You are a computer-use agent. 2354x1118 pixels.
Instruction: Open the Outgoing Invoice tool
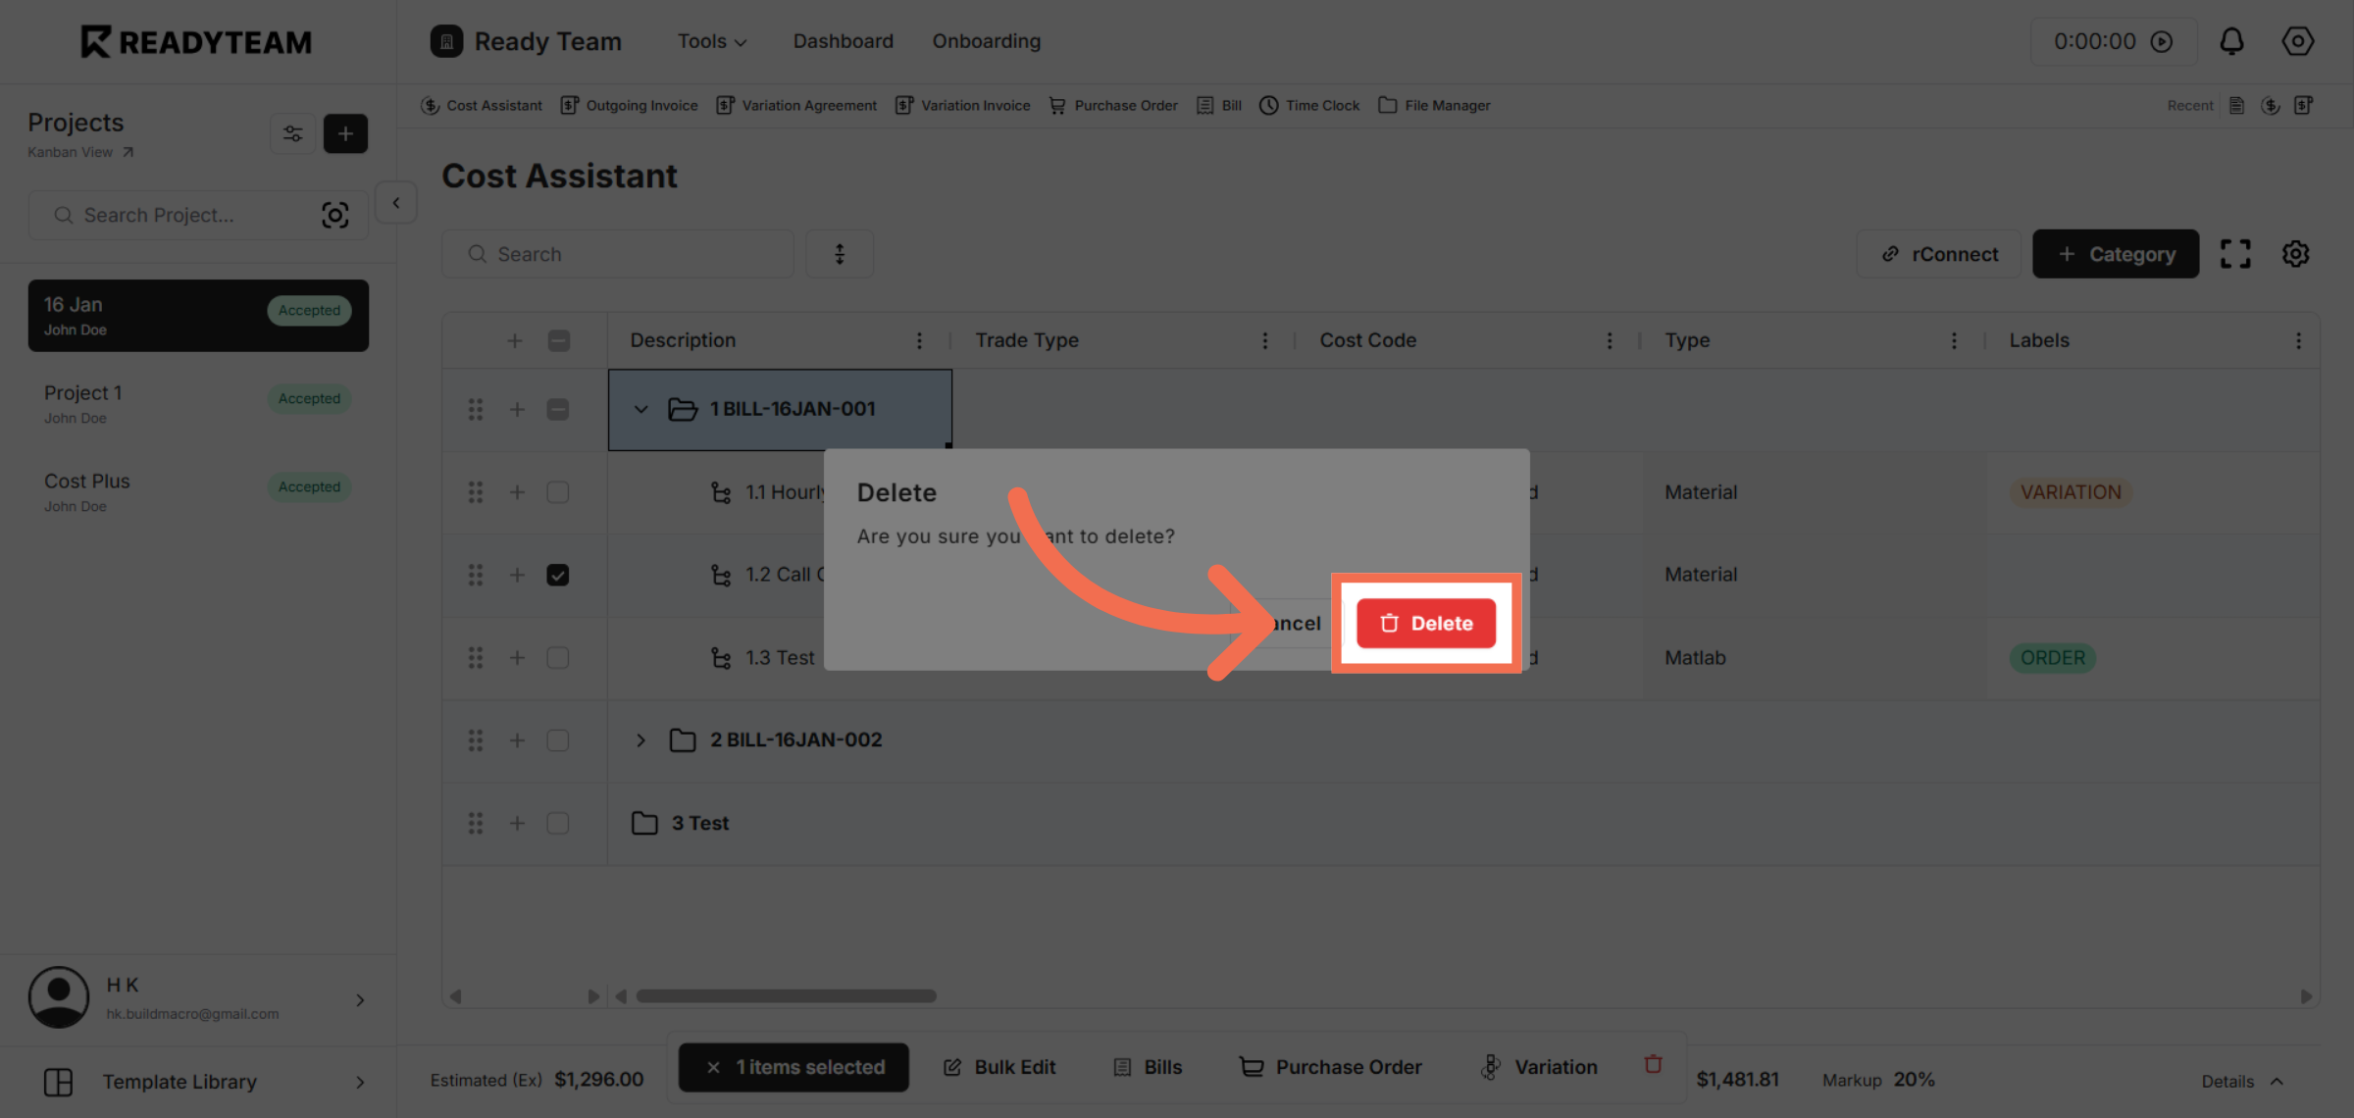tap(629, 105)
